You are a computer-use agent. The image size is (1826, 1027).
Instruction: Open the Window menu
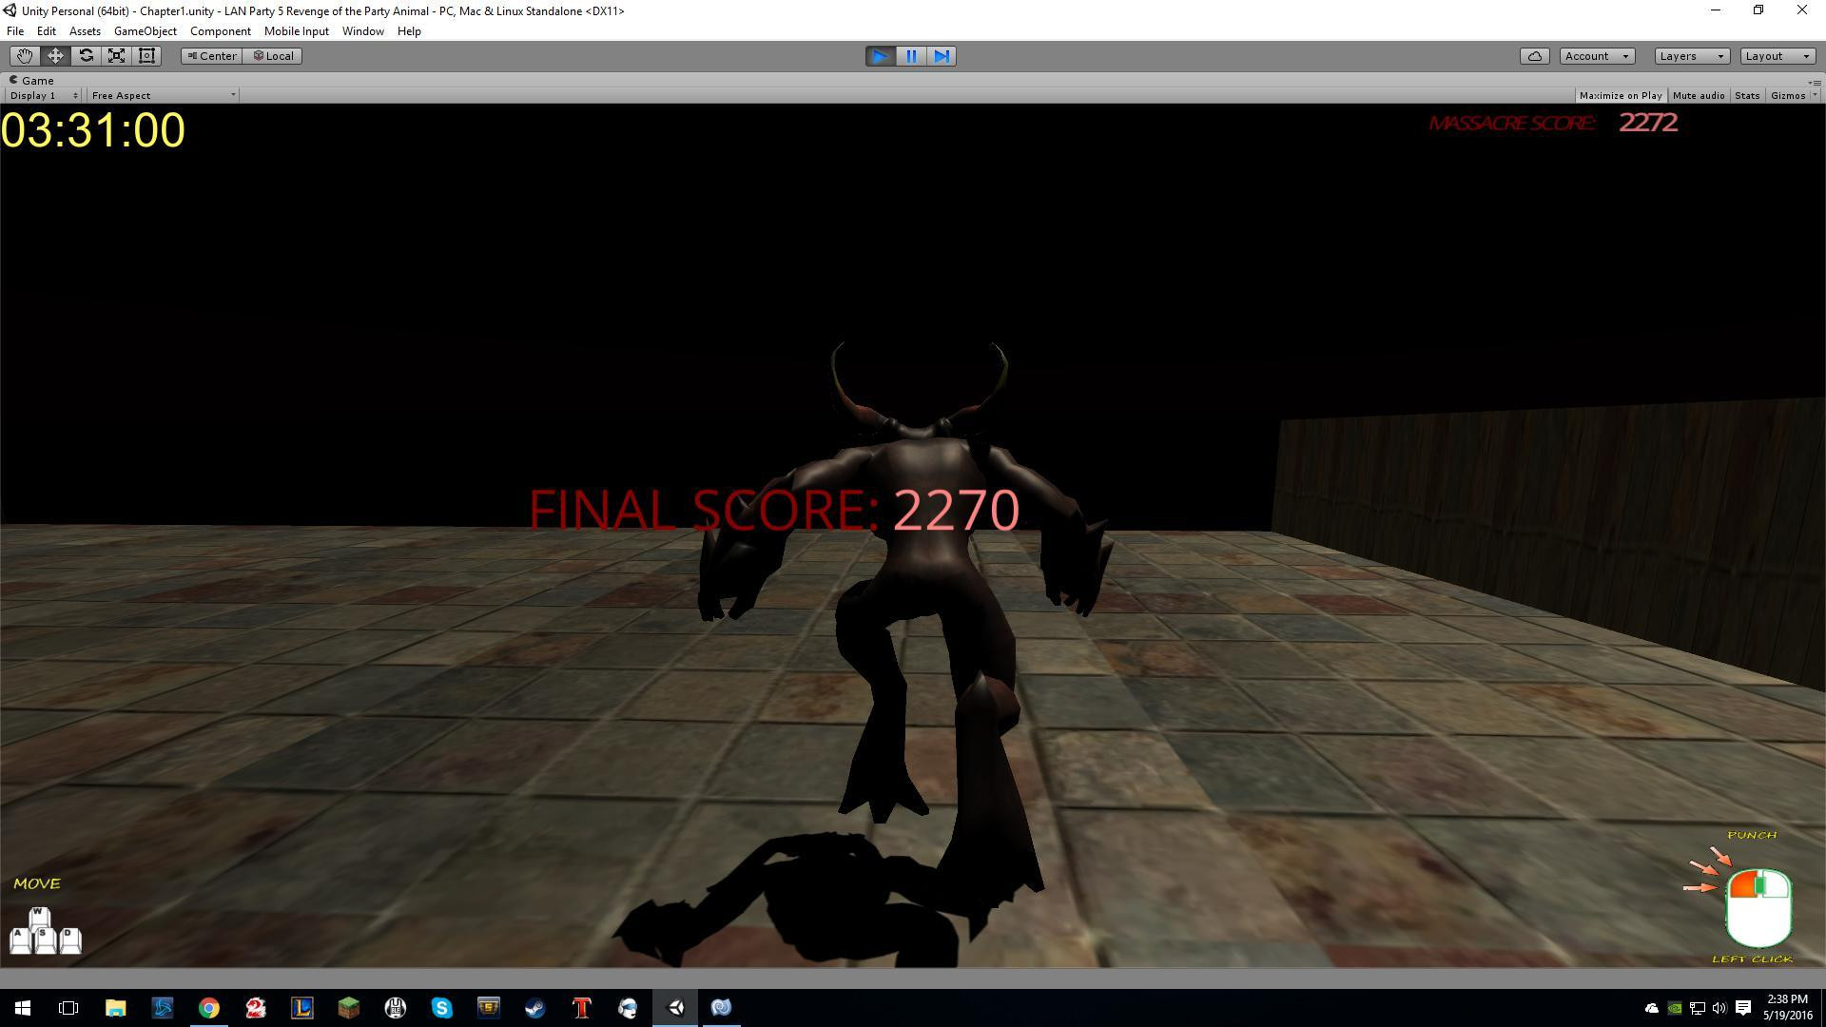click(362, 31)
